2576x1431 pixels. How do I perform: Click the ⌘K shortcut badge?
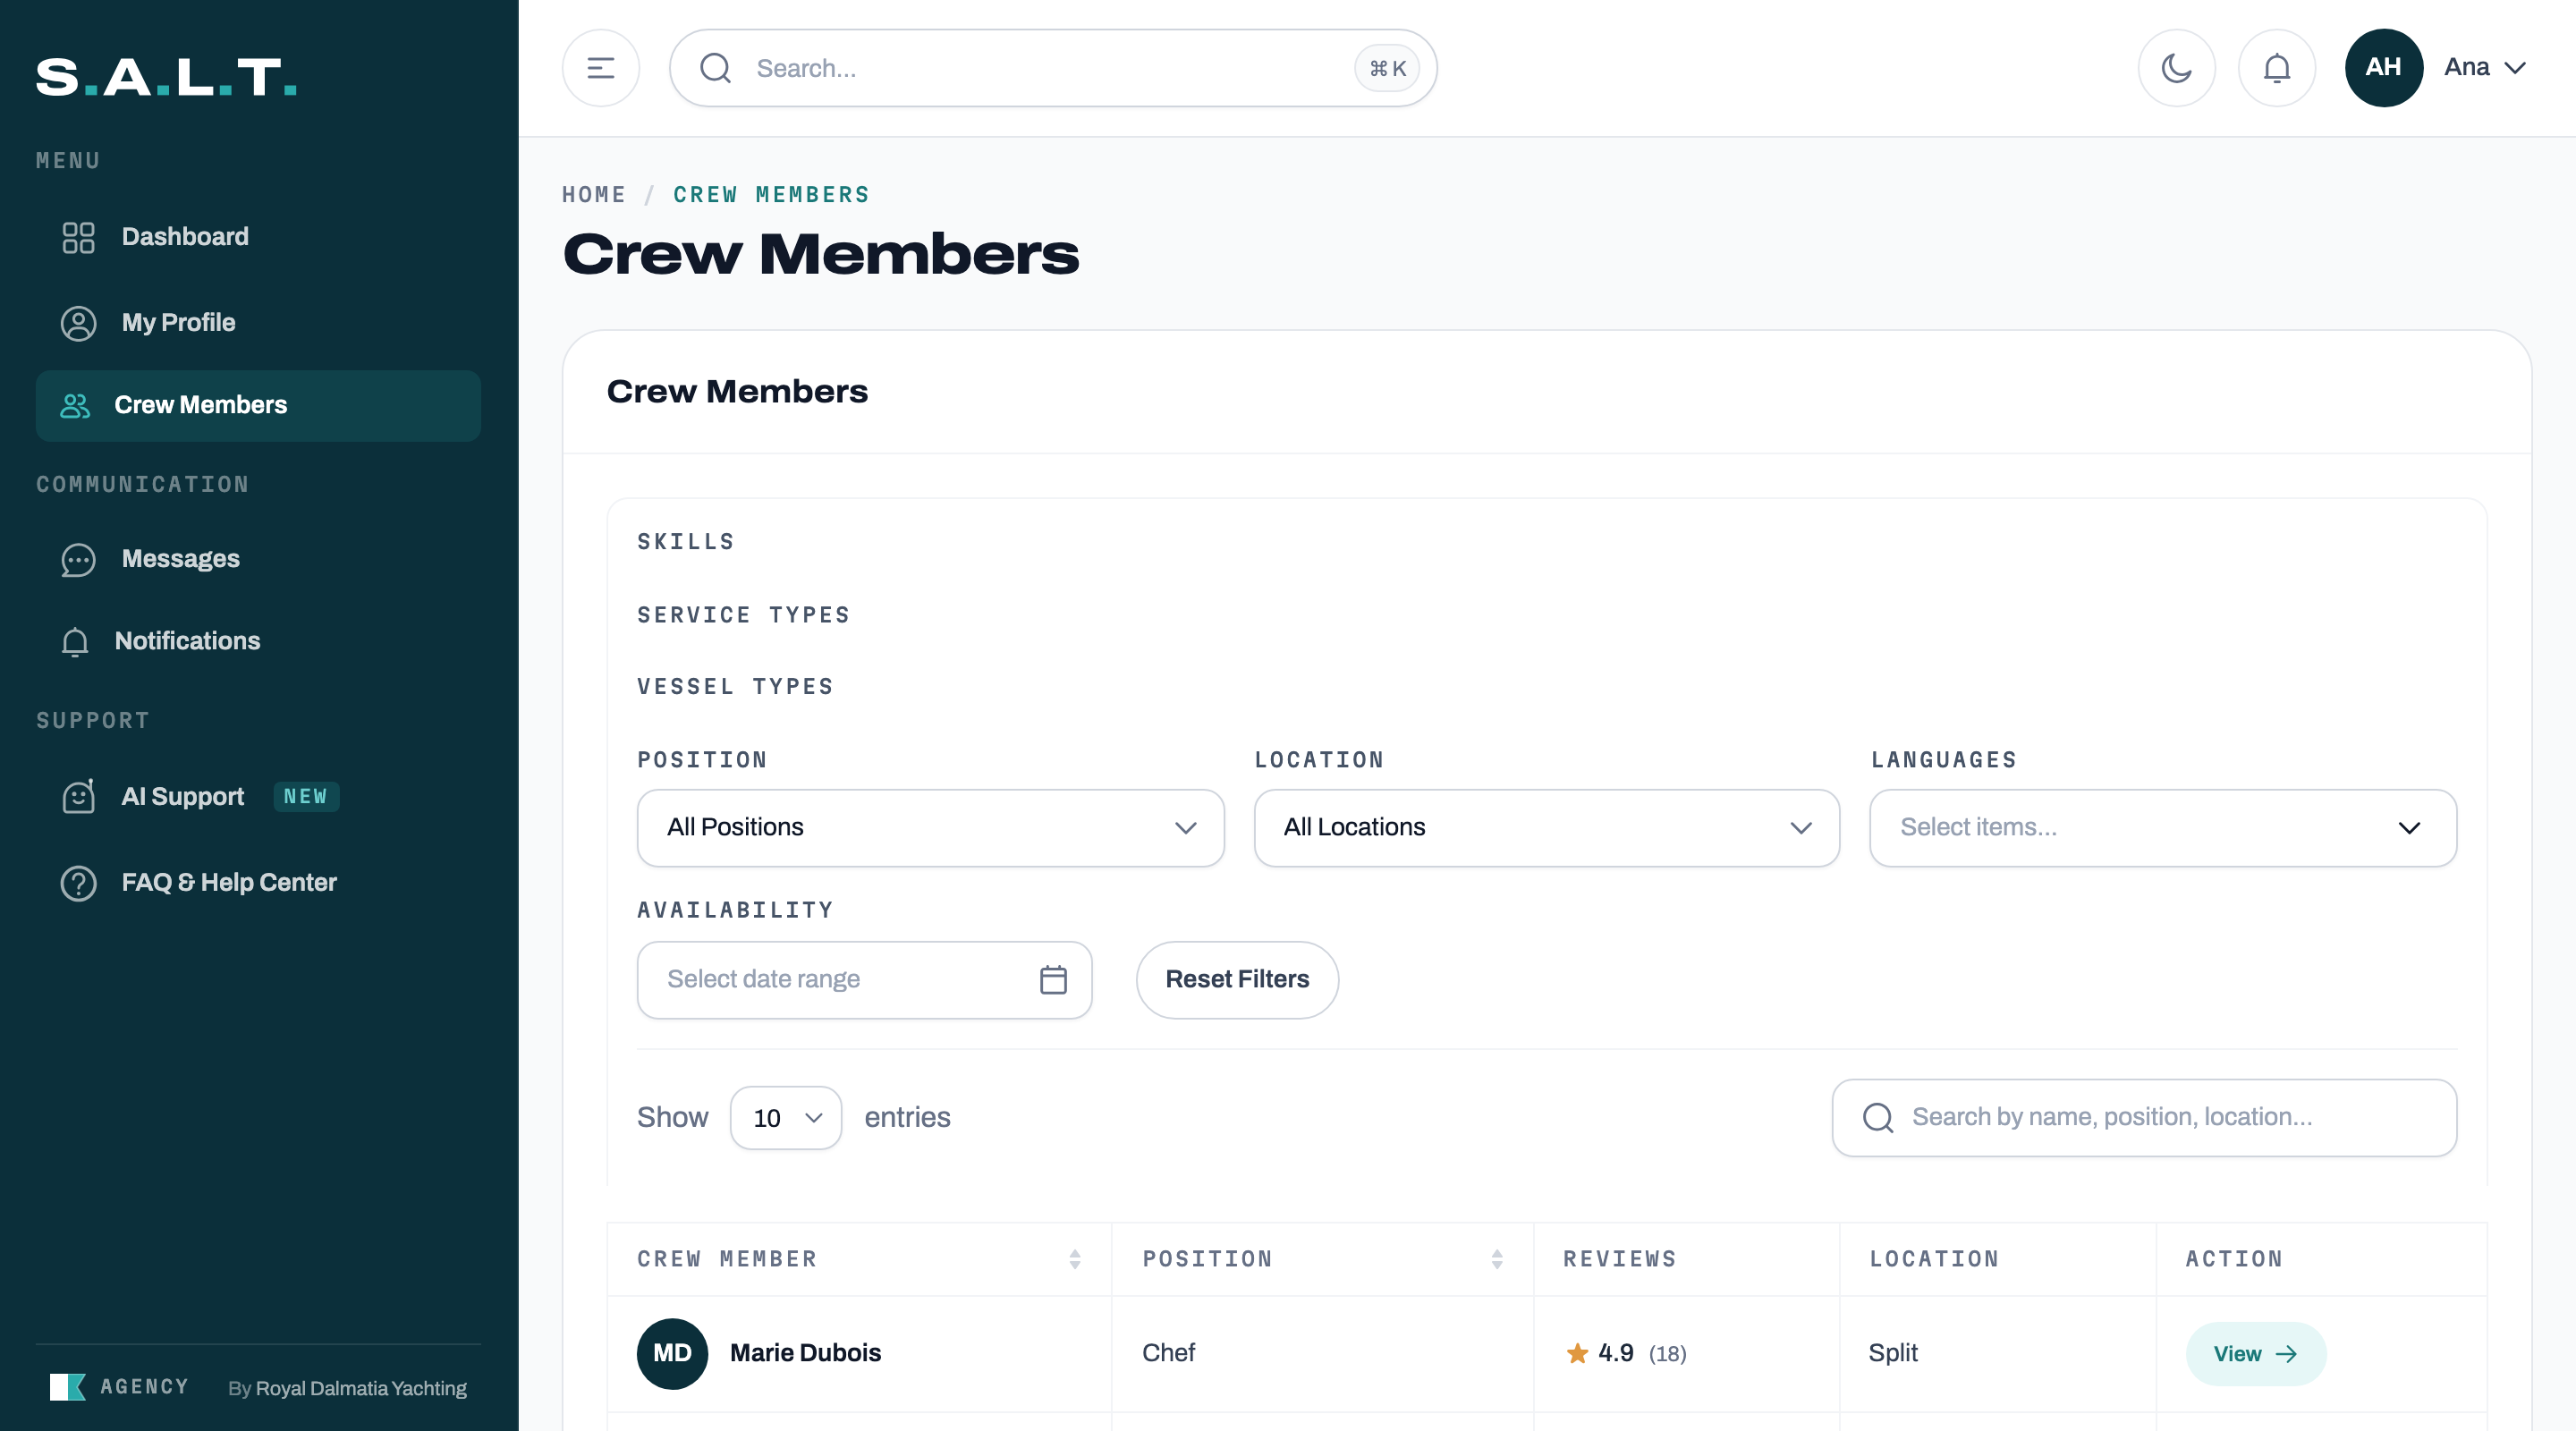tap(1386, 68)
